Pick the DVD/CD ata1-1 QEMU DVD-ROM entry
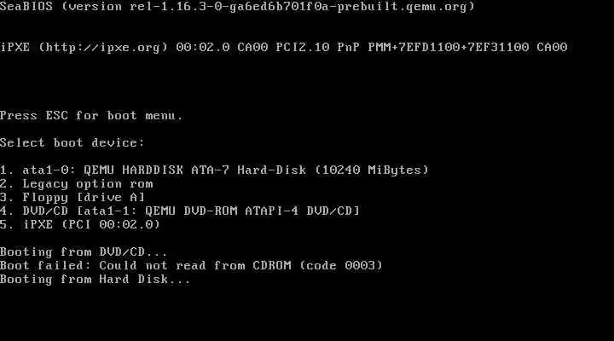The image size is (614, 341). (x=180, y=211)
